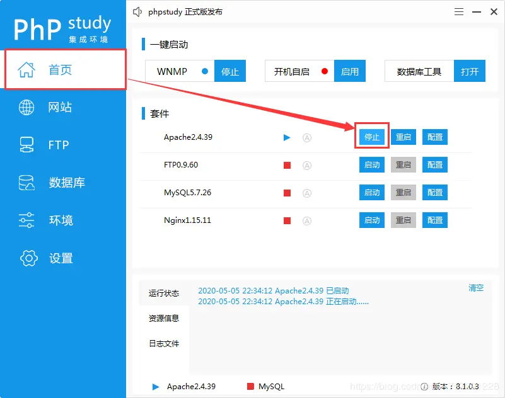Click the bottom status bar Apache play icon

click(x=156, y=387)
